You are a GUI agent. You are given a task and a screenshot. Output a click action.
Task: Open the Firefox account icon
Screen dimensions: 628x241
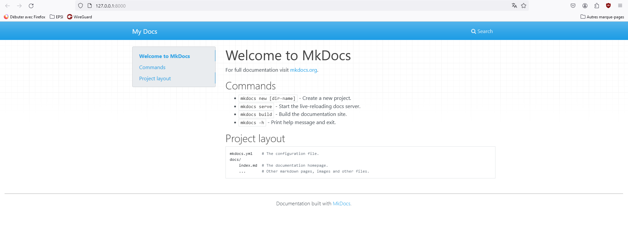point(585,6)
